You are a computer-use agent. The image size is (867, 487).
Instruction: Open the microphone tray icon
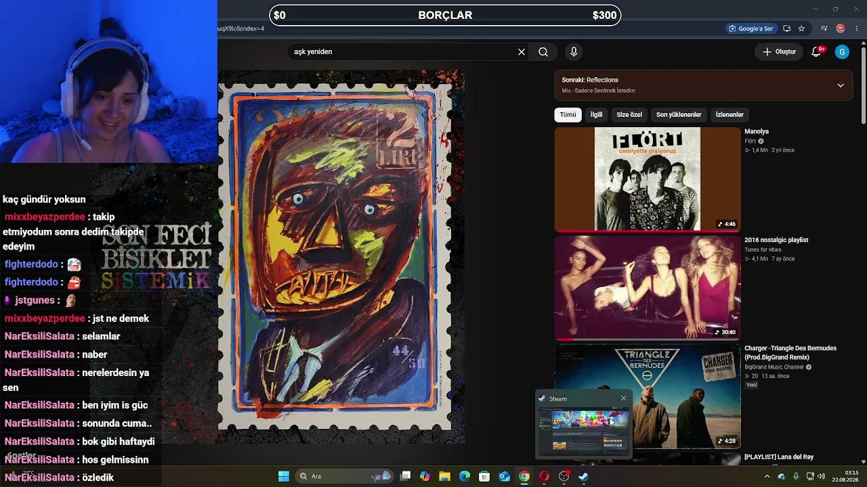point(796,476)
